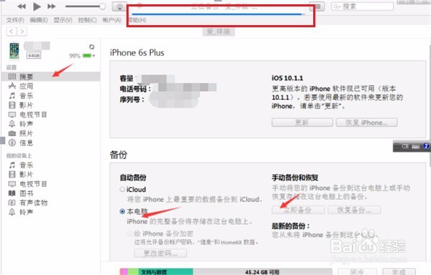Click the 完成 button at bottom

tap(399, 272)
